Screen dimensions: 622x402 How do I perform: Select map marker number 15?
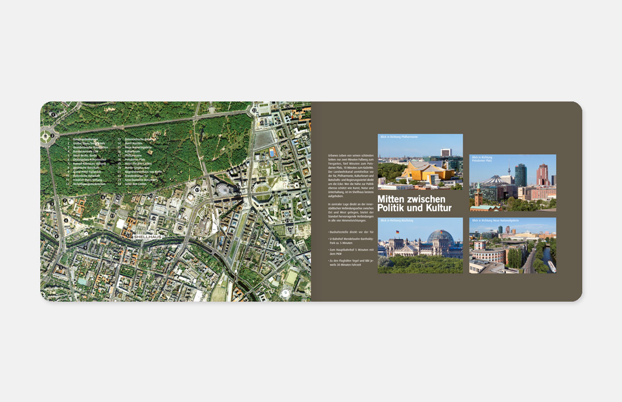point(180,228)
